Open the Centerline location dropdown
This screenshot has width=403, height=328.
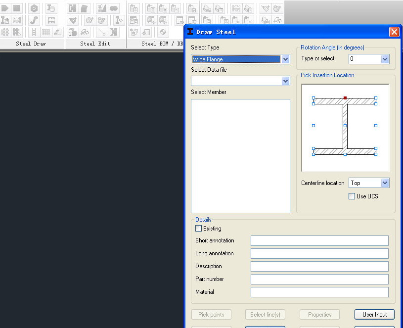pyautogui.click(x=385, y=183)
